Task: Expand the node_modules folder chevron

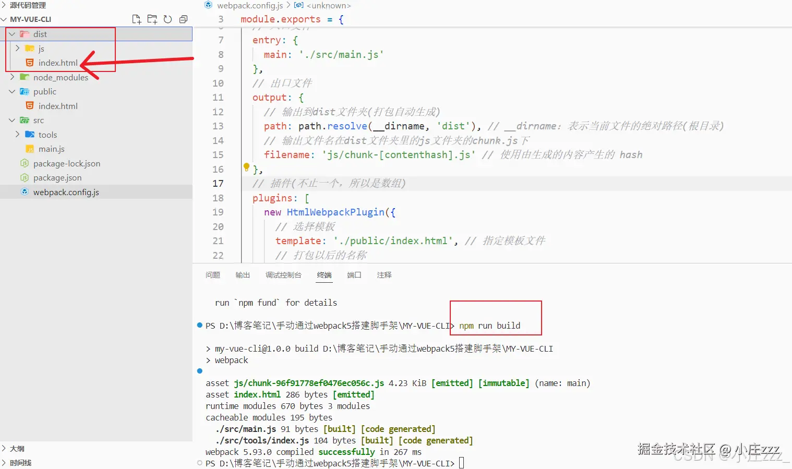Action: (x=12, y=77)
